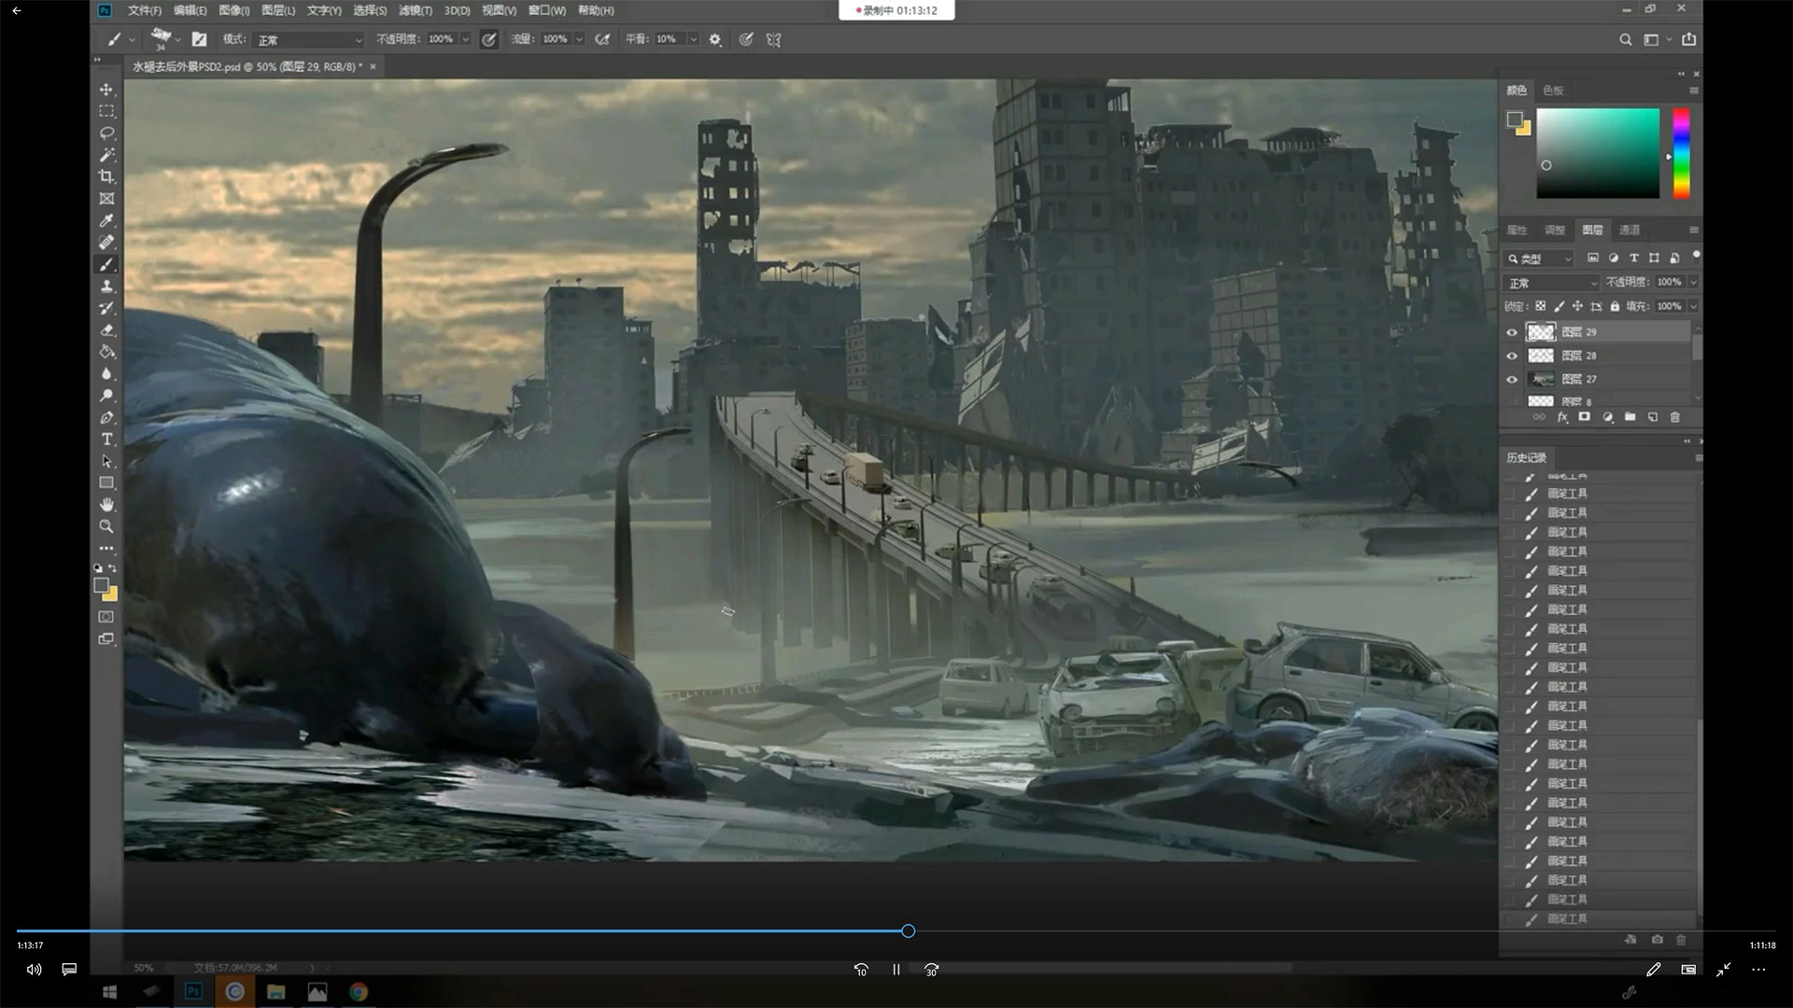Select the Zoom tool in toolbar
The width and height of the screenshot is (1793, 1008).
pyautogui.click(x=106, y=526)
